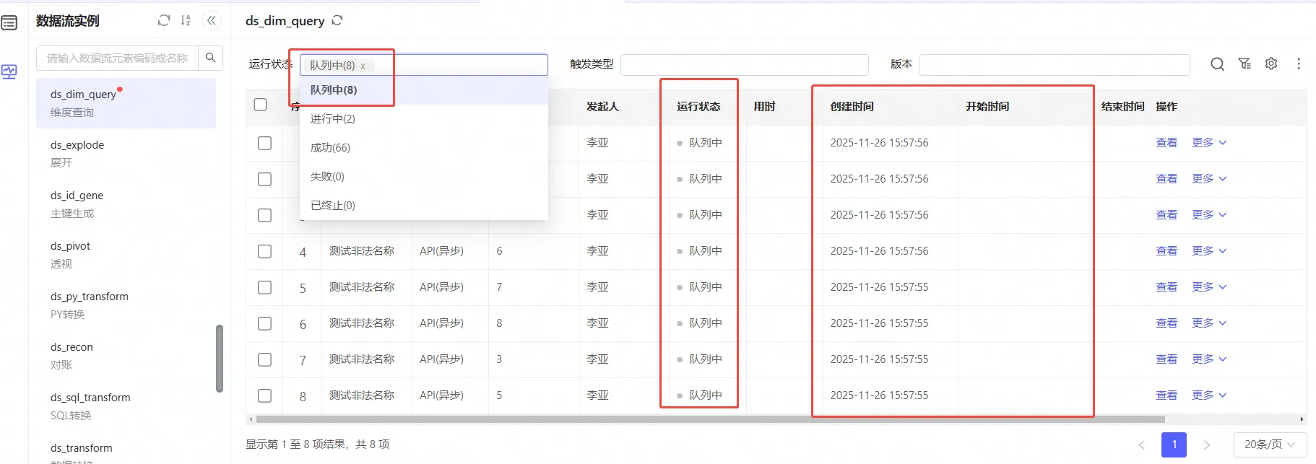Check the checkbox for row 4
This screenshot has width=1316, height=464.
(x=265, y=251)
